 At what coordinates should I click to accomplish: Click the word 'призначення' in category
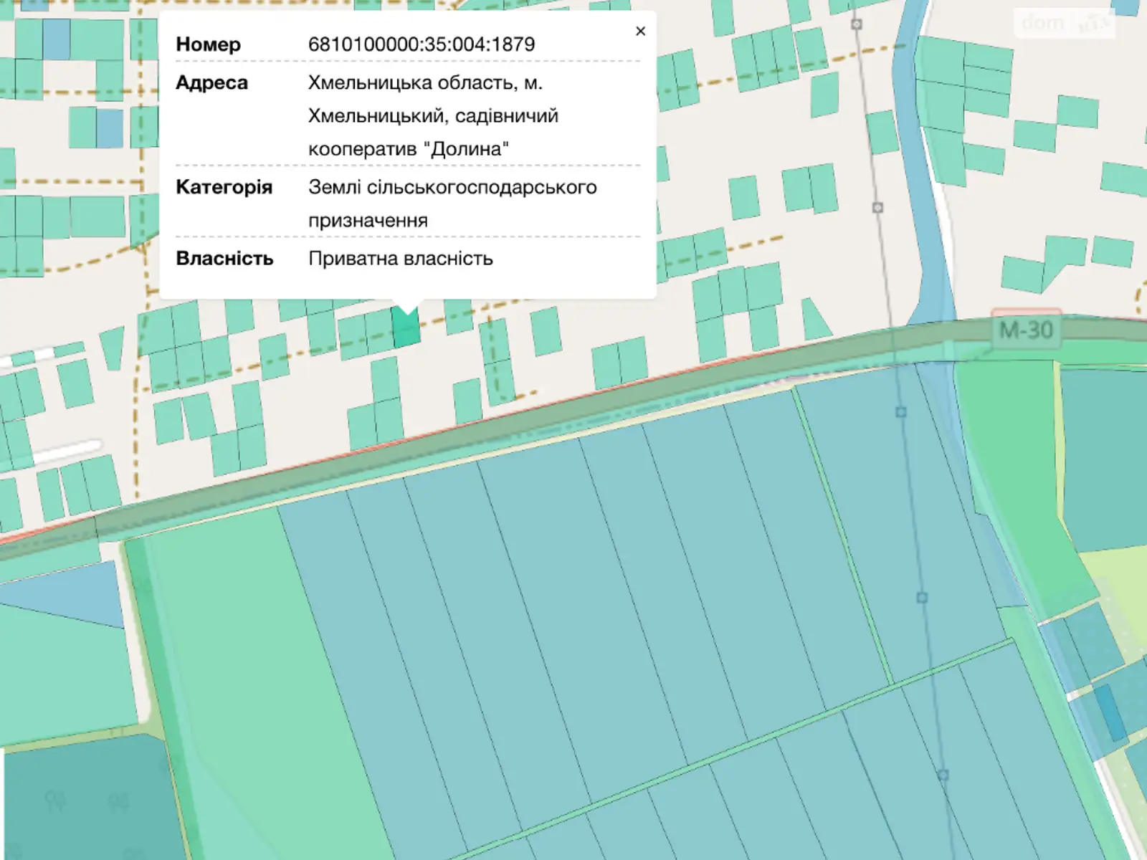coord(368,221)
